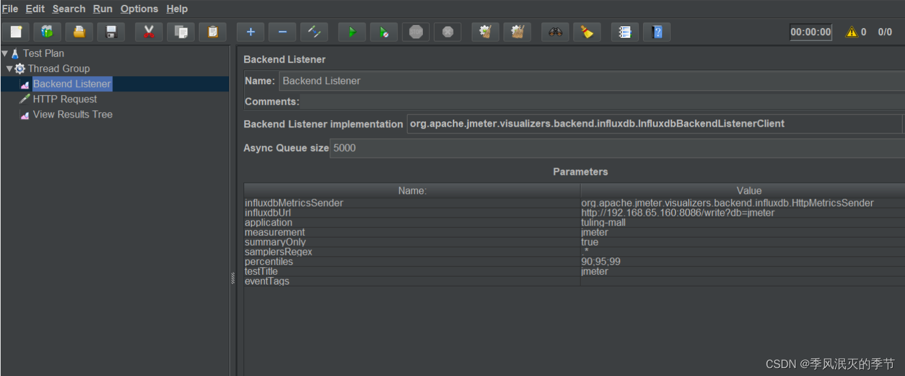
Task: Click the Copy icon in toolbar
Action: [181, 32]
